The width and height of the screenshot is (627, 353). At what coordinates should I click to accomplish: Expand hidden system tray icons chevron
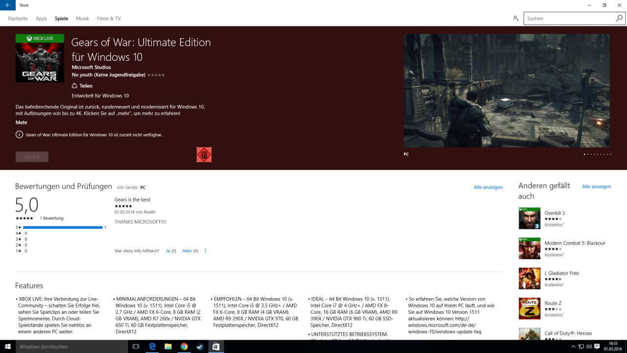click(x=572, y=347)
